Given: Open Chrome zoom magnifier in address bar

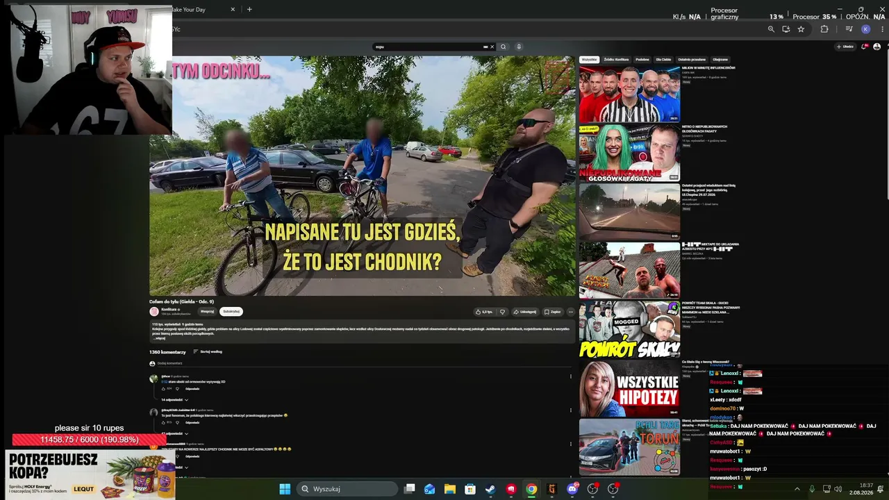Looking at the screenshot, I should [x=771, y=29].
